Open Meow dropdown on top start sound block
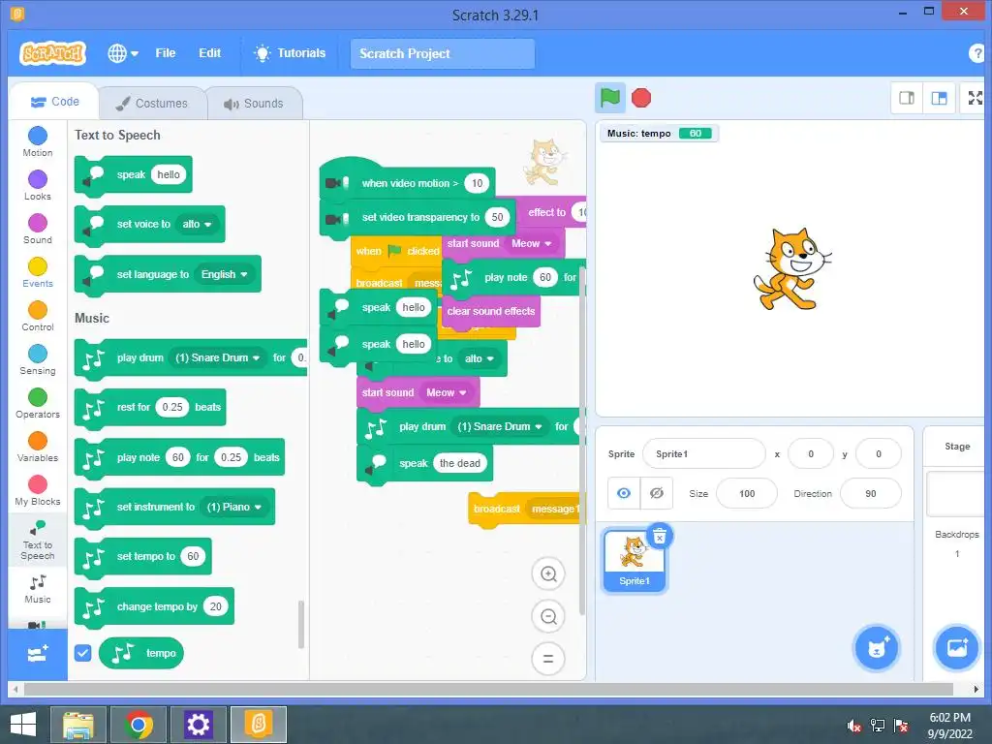 tap(532, 243)
